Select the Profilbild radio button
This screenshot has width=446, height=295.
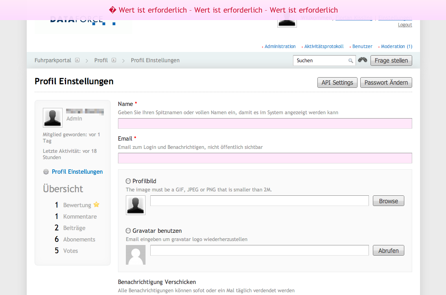click(128, 181)
